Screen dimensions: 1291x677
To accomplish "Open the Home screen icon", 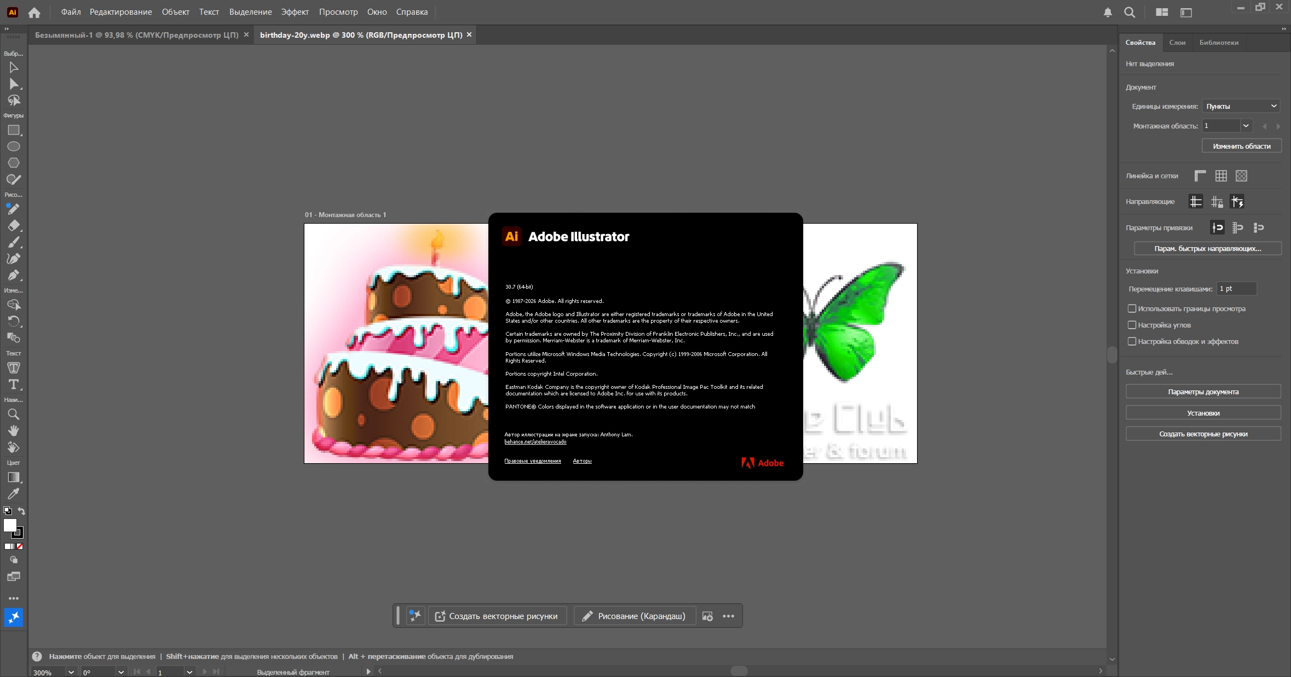I will [x=34, y=12].
